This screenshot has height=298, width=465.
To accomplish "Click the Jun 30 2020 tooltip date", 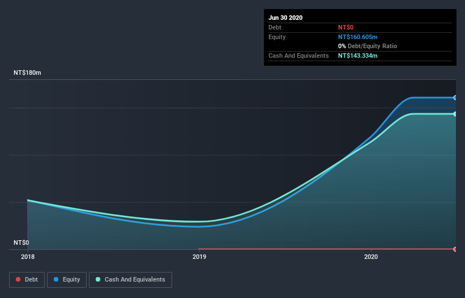I will pos(285,18).
